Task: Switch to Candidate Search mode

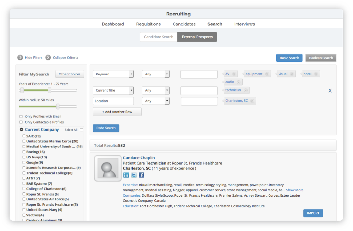Action: pyautogui.click(x=159, y=37)
